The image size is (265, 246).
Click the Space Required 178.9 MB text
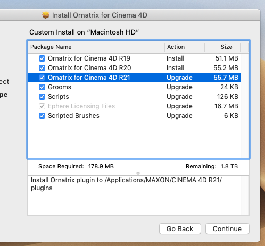click(x=76, y=166)
